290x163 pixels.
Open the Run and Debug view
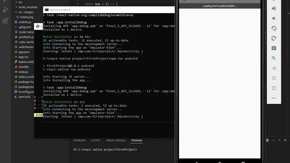[x=5, y=10]
